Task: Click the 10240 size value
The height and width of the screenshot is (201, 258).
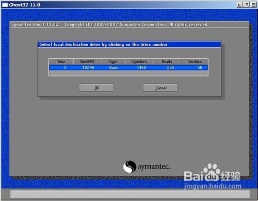Action: coord(88,67)
